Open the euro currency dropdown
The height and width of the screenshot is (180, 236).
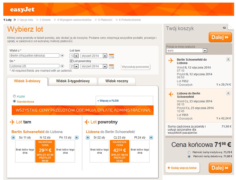(205, 51)
